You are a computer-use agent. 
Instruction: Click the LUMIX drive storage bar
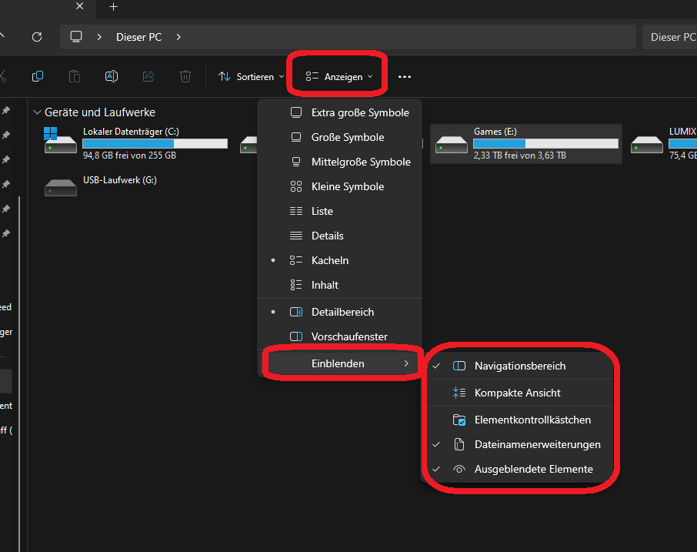(683, 143)
